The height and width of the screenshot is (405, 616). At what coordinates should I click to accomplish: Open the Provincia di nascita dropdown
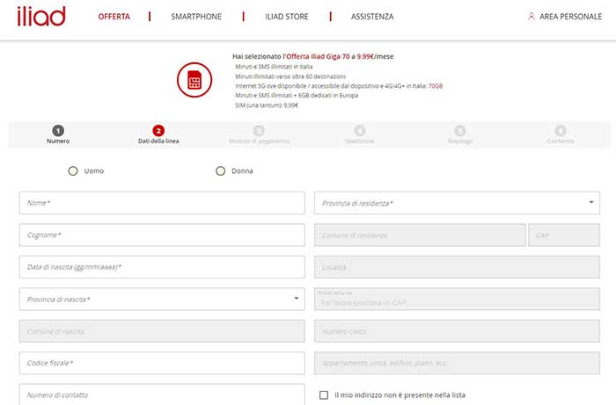(x=162, y=300)
